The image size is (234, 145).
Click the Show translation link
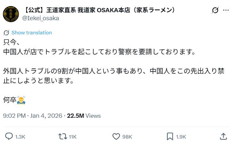[x=31, y=33]
